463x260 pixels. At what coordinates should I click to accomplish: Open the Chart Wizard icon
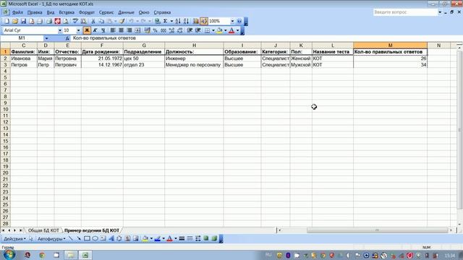(196, 21)
